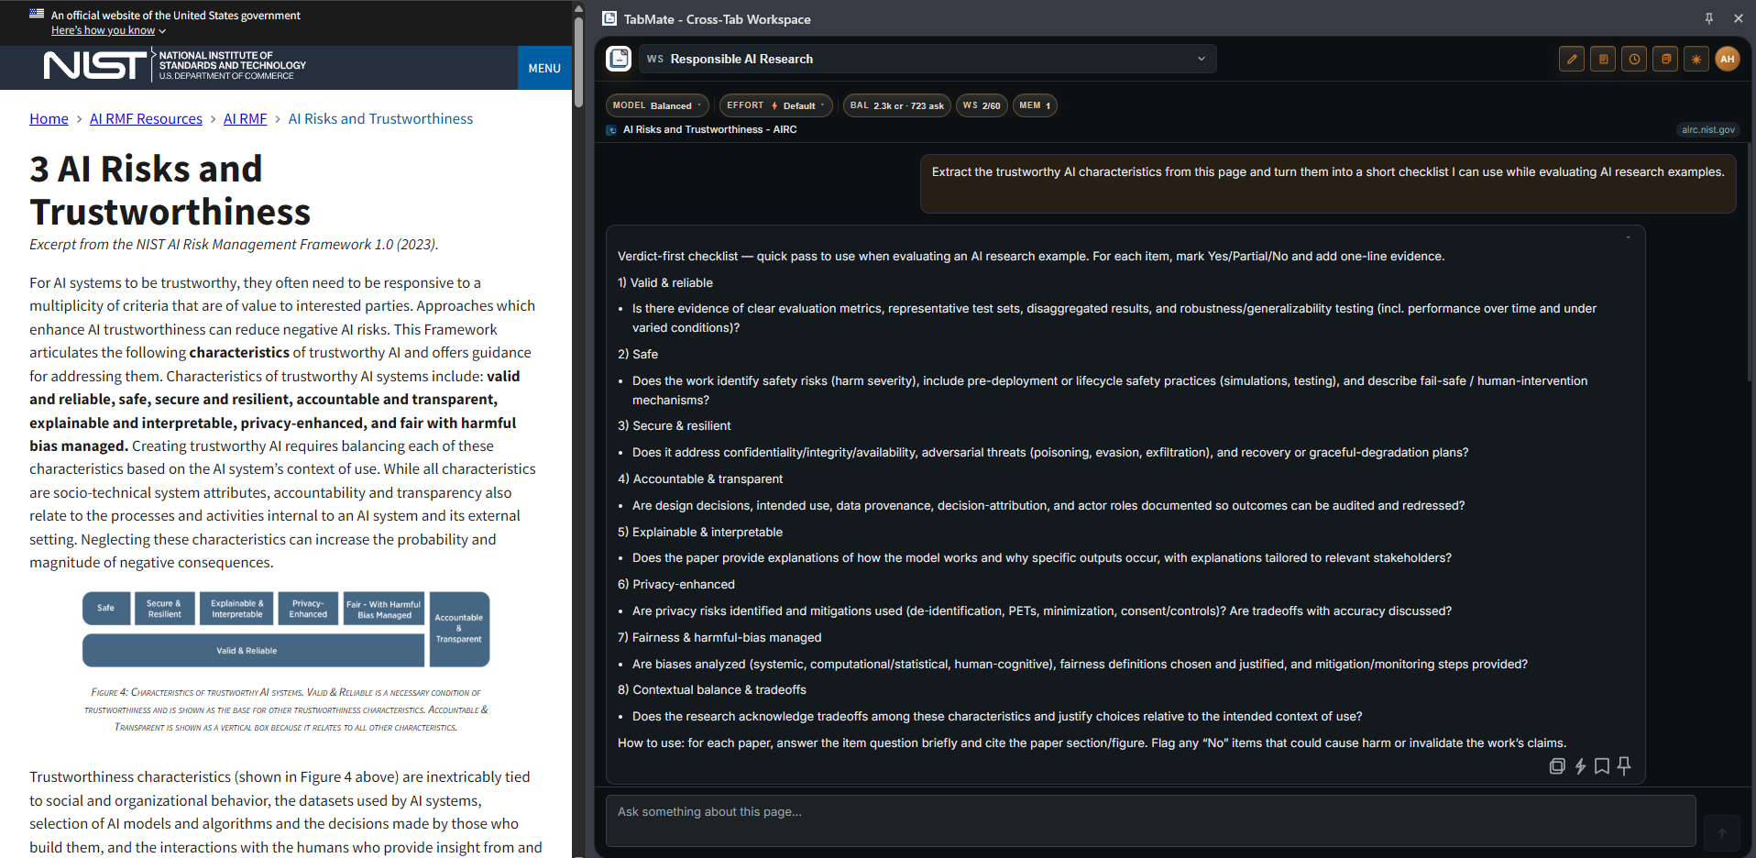Open the EFFORT Default dropdown
Image resolution: width=1756 pixels, height=858 pixels.
pyautogui.click(x=775, y=105)
